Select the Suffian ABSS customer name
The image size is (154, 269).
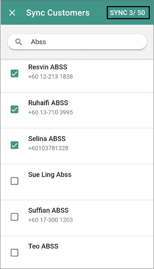[x=49, y=210]
